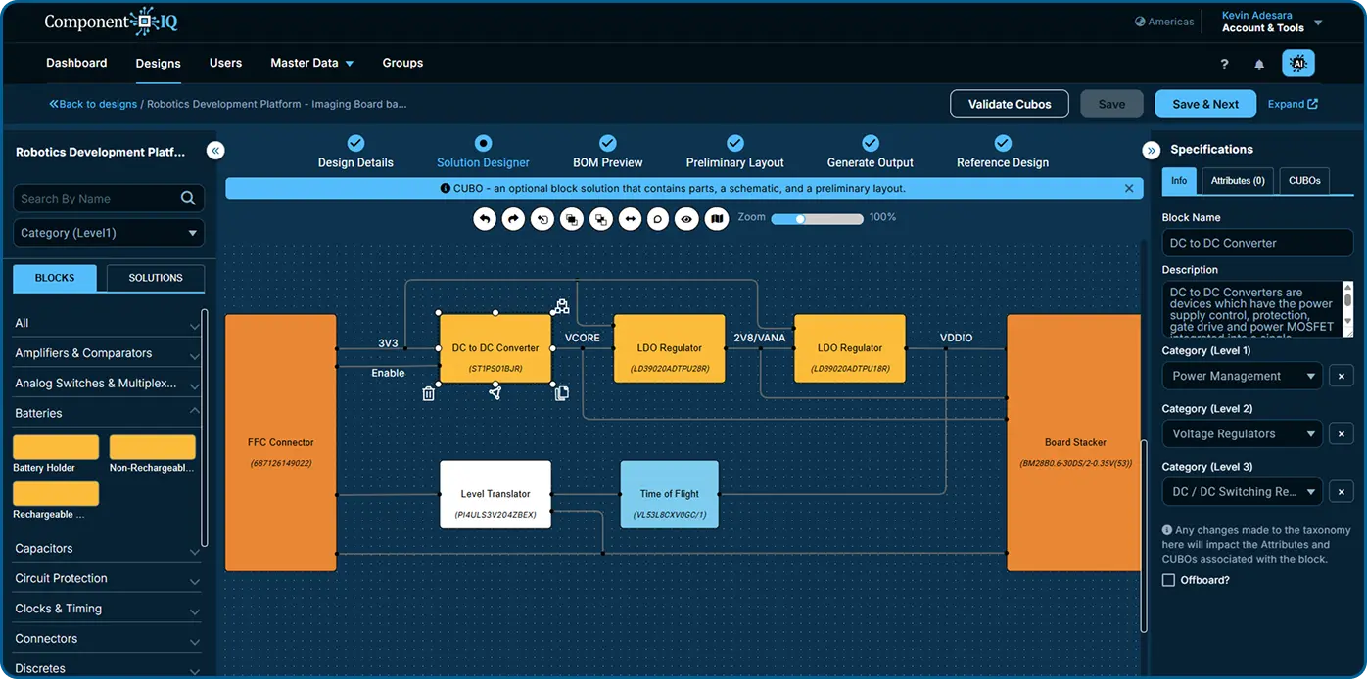This screenshot has height=679, width=1367.
Task: Click the comment bubble toolbar icon
Action: click(x=658, y=219)
